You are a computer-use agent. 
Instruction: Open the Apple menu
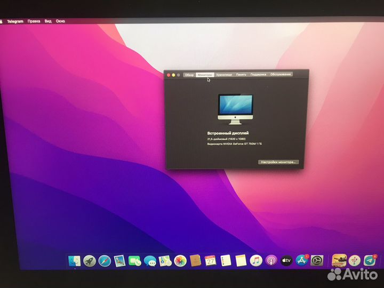pyautogui.click(x=1, y=21)
